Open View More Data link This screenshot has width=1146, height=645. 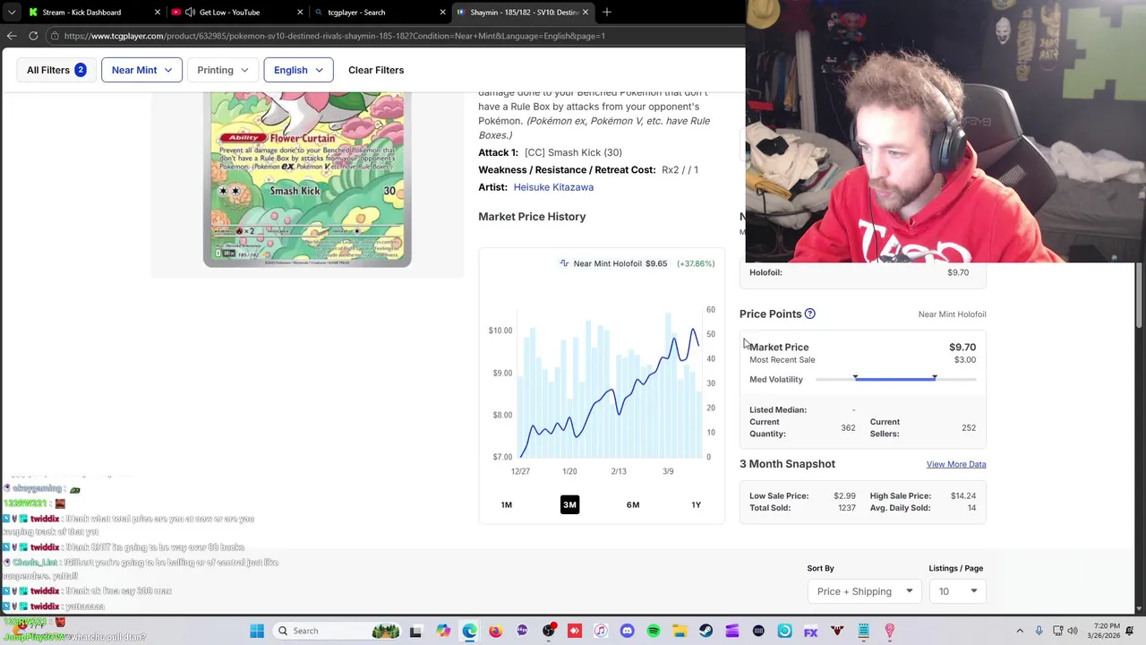(956, 464)
